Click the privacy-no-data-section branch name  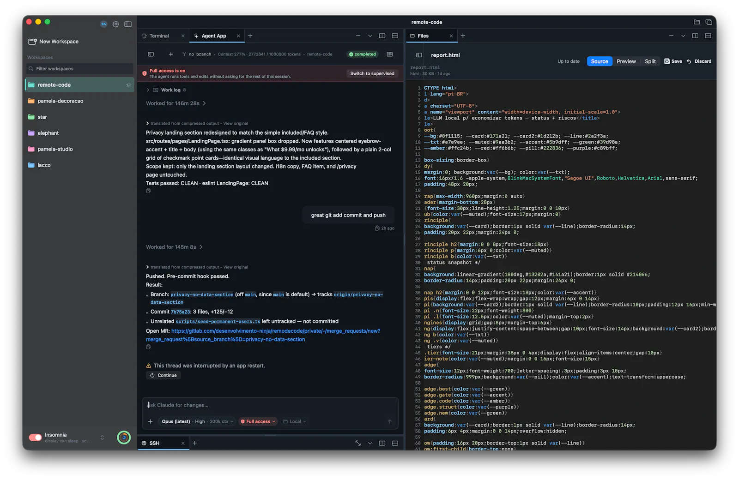click(202, 294)
